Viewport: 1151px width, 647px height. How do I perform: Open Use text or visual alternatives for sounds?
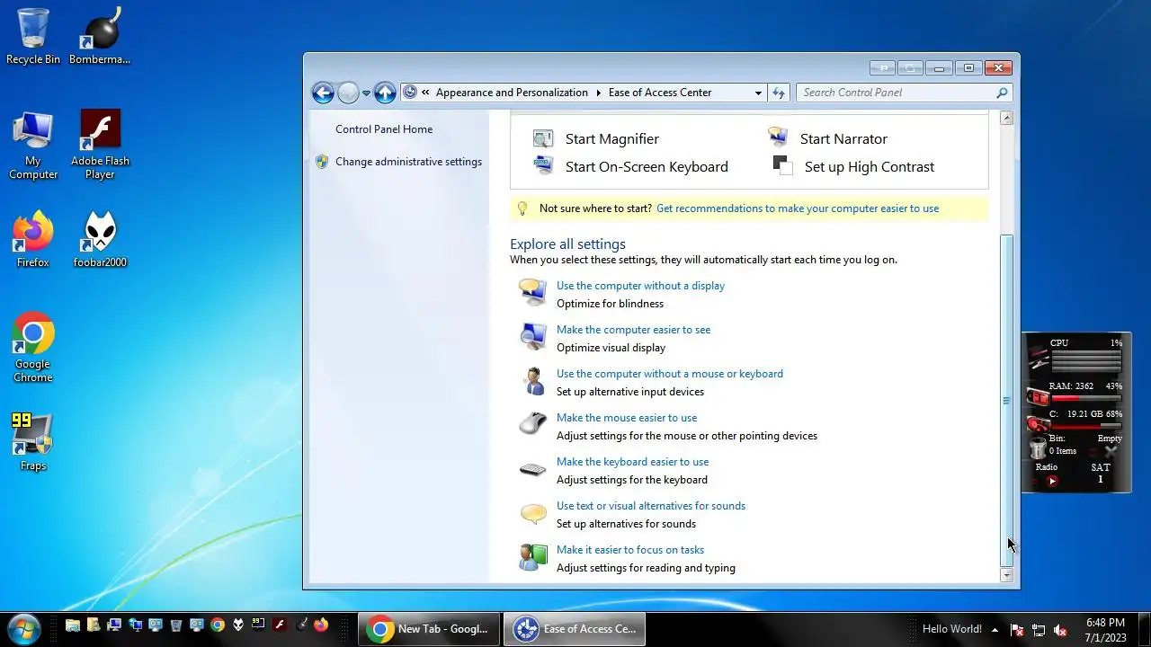pyautogui.click(x=651, y=506)
